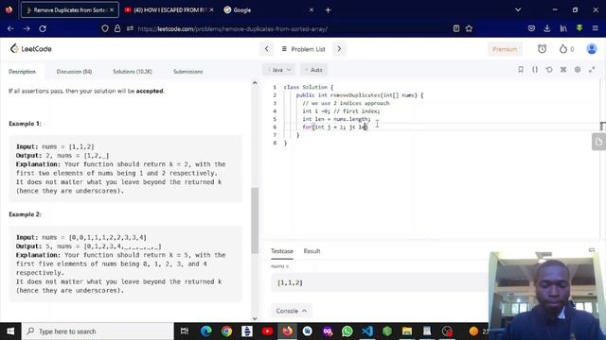Switch to the Discussion tab
Image resolution: width=606 pixels, height=340 pixels.
(74, 72)
